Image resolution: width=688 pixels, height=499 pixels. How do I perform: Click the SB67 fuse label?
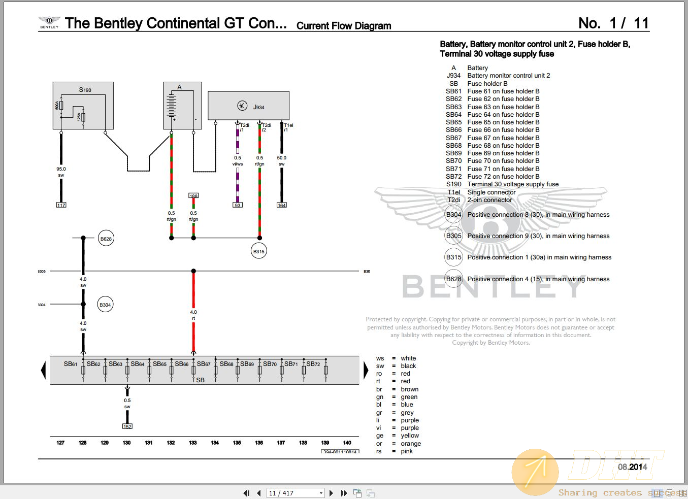coord(204,364)
